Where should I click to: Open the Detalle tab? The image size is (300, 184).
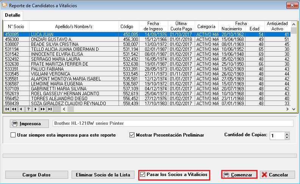(13, 15)
